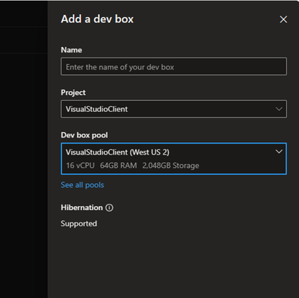Screen dimensions: 299x298
Task: Click the Dev box pool label
Action: (x=84, y=135)
